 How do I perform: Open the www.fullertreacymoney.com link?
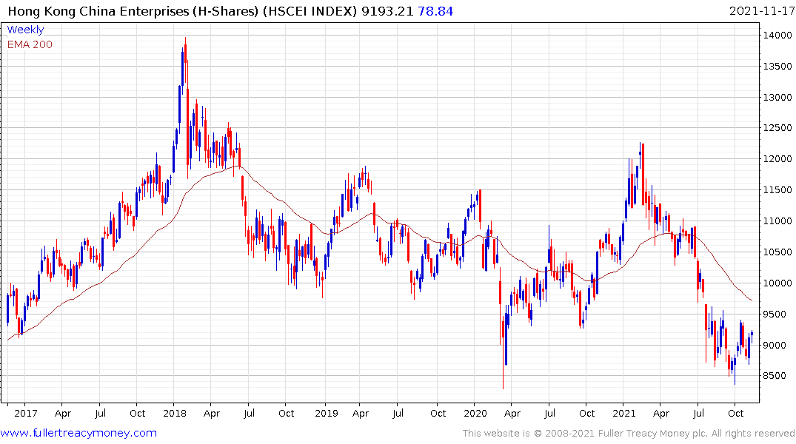click(78, 433)
